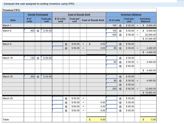Select March 5 inventory units field showing 400
The height and width of the screenshot is (124, 184).
[111, 35]
